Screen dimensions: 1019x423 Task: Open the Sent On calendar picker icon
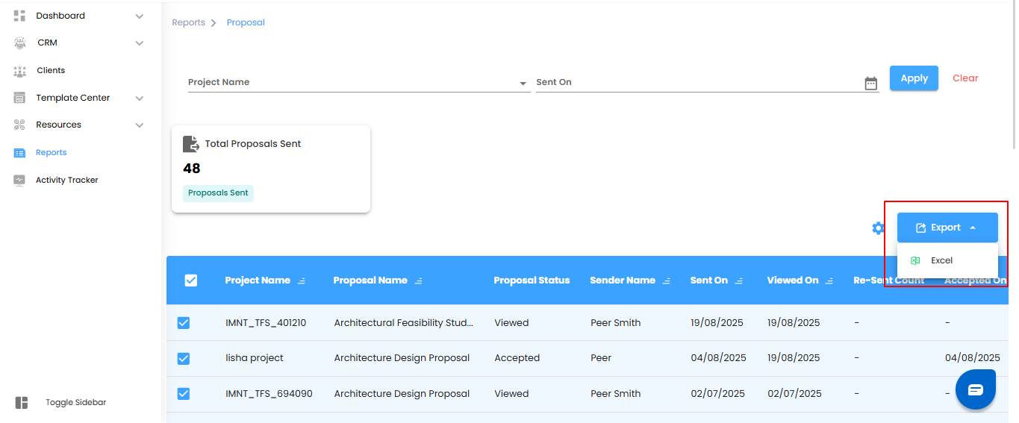(x=870, y=83)
